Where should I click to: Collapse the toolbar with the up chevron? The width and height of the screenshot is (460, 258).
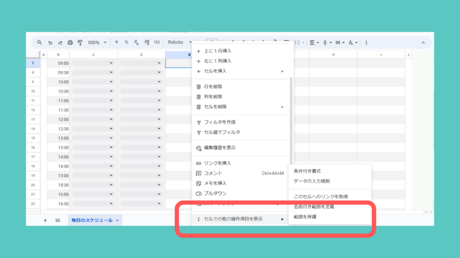point(423,43)
